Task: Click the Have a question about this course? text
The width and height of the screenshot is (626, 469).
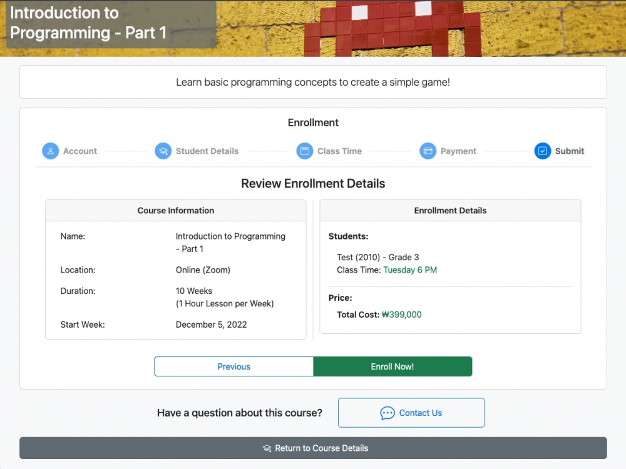Action: pyautogui.click(x=240, y=413)
